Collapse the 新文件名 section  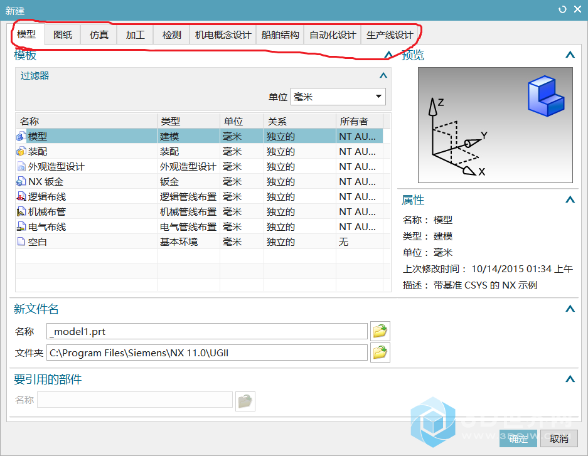click(570, 309)
